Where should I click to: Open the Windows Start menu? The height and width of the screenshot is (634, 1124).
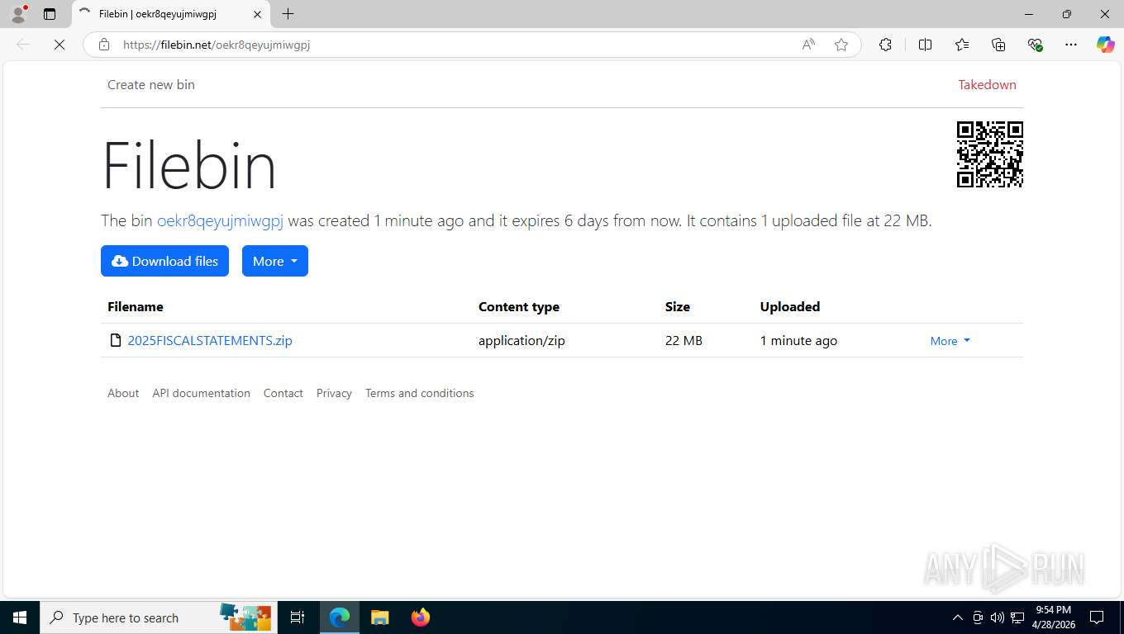tap(20, 617)
